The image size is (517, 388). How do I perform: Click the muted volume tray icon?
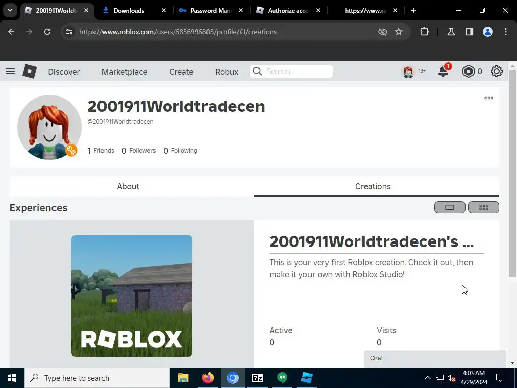[x=452, y=378]
